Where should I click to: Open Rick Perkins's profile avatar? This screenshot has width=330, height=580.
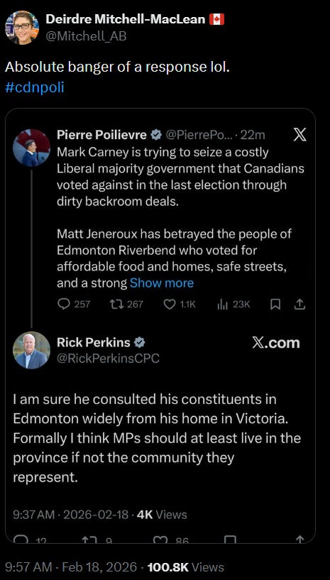[31, 350]
